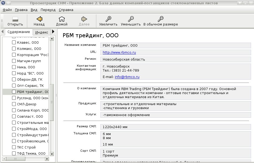254x163 pixels.
Task: Select Стройэволюция entry
Action: [x=33, y=141]
